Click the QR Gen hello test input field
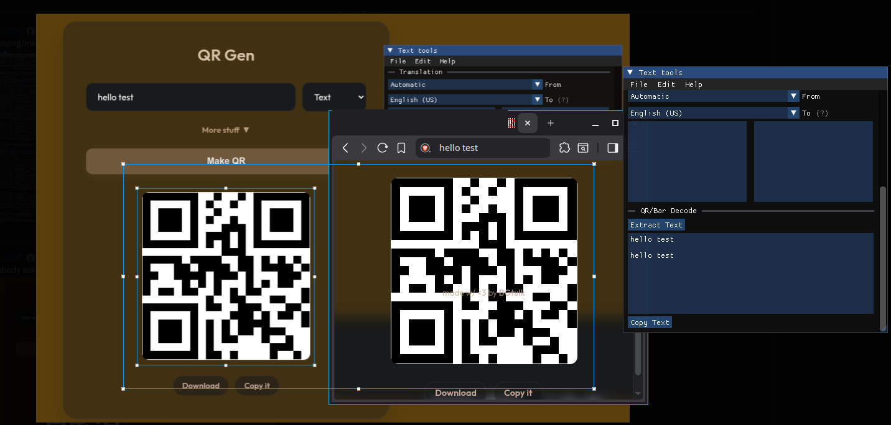The image size is (891, 425). (x=190, y=97)
